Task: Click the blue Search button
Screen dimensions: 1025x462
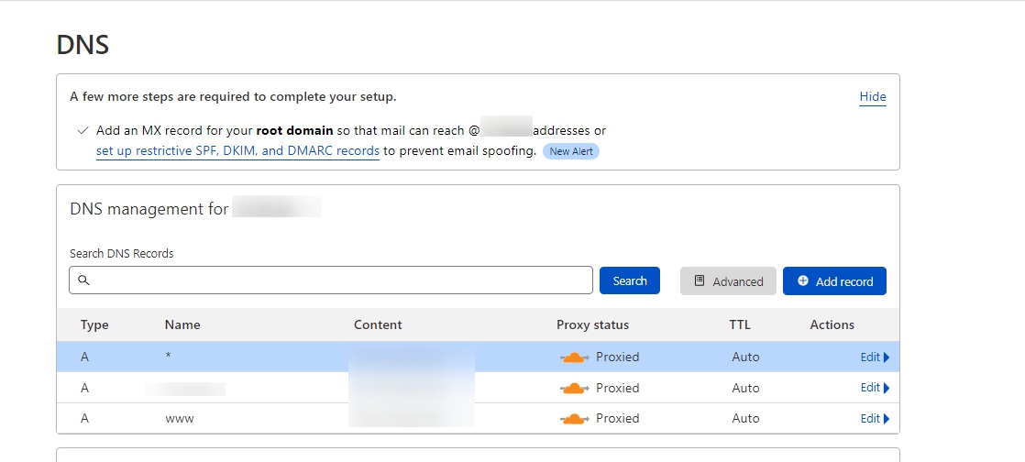Action: click(630, 280)
